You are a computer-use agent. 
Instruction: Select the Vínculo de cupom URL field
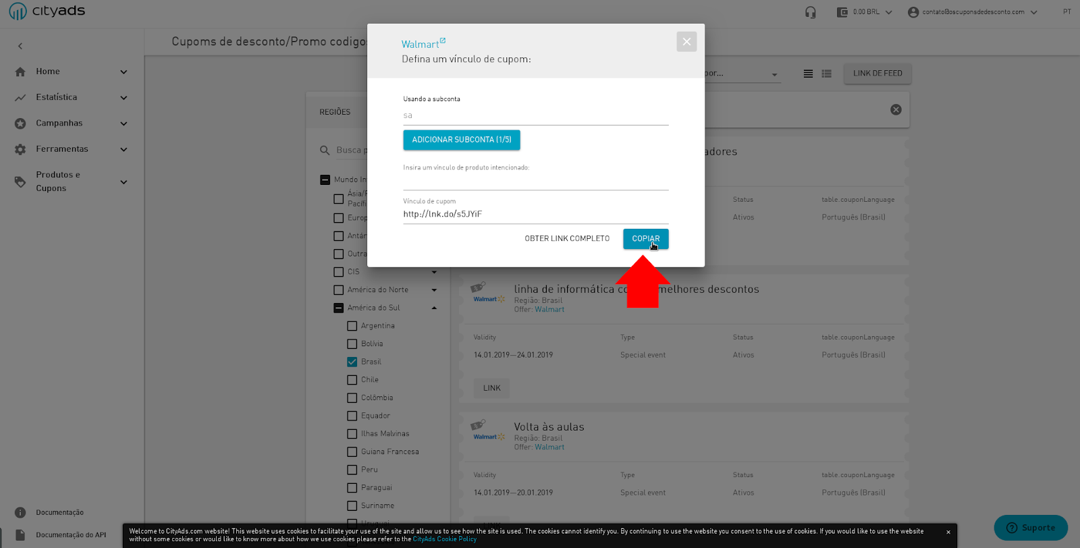pyautogui.click(x=536, y=215)
